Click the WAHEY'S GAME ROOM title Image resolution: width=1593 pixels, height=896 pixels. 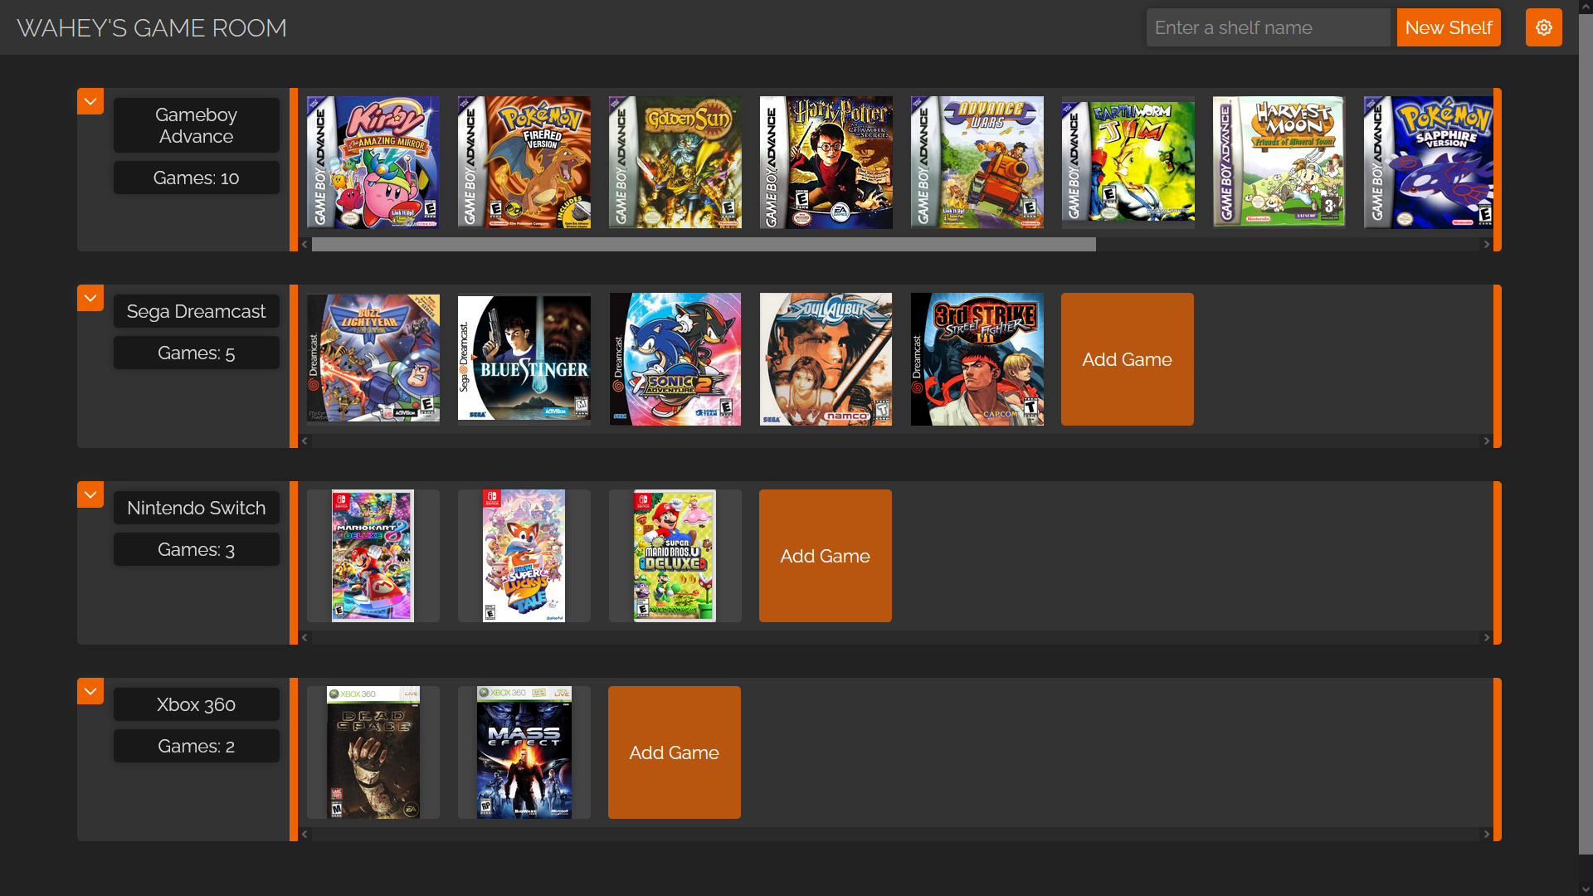[x=152, y=27]
